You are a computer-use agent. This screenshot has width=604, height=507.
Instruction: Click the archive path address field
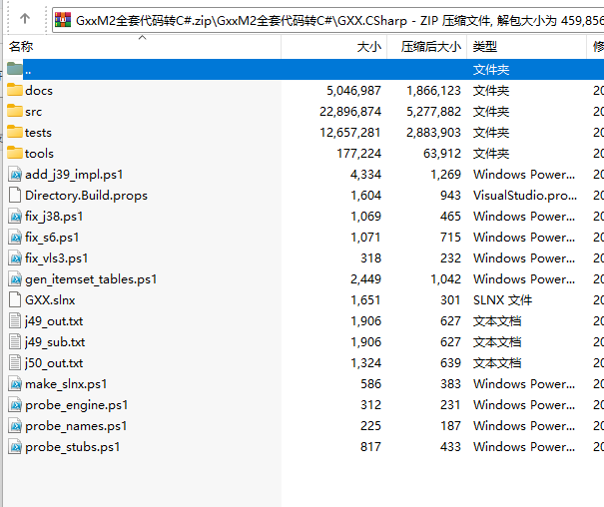pos(327,20)
